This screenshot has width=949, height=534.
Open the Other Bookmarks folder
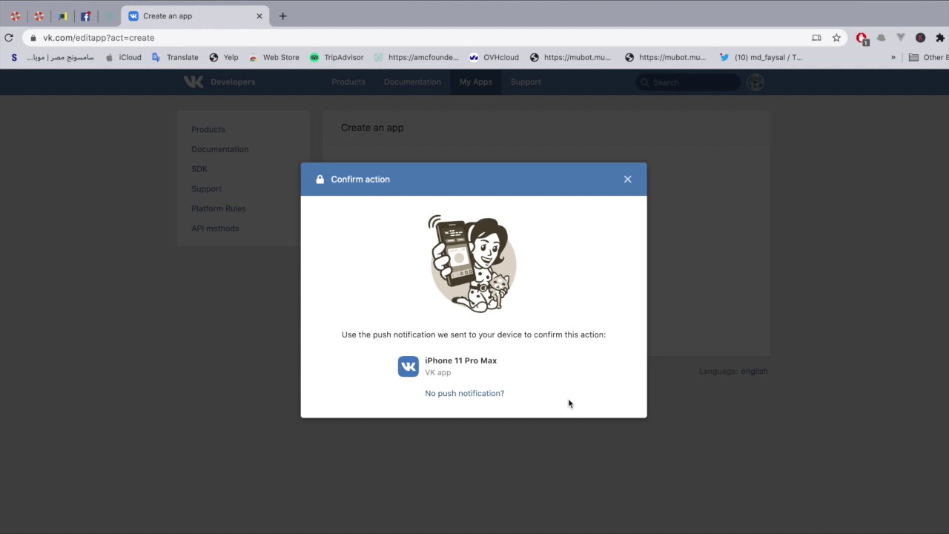[x=928, y=57]
